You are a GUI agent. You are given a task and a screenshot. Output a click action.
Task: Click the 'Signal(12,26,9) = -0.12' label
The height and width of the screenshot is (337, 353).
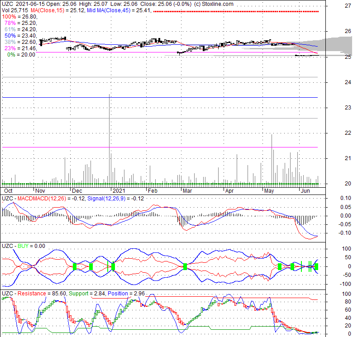pyautogui.click(x=115, y=199)
